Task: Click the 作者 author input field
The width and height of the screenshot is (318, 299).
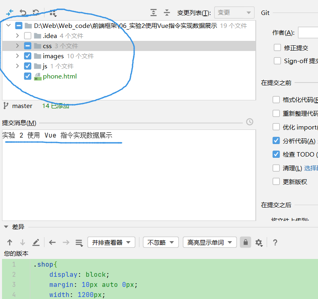Action: 308,33
